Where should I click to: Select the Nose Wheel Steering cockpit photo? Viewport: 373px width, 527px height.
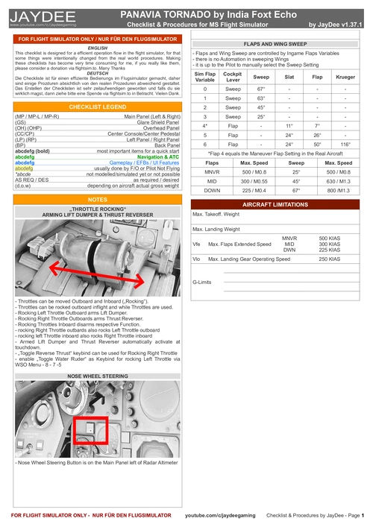(98, 419)
